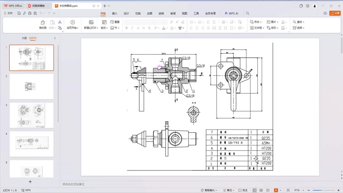
Task: Start slideshow from current slide (当页开始) play icon
Action: click(x=72, y=22)
